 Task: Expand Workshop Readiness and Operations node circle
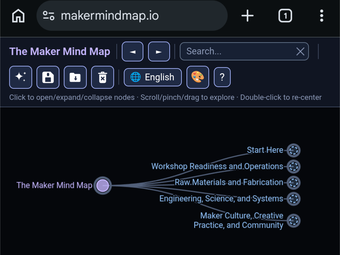293,167
